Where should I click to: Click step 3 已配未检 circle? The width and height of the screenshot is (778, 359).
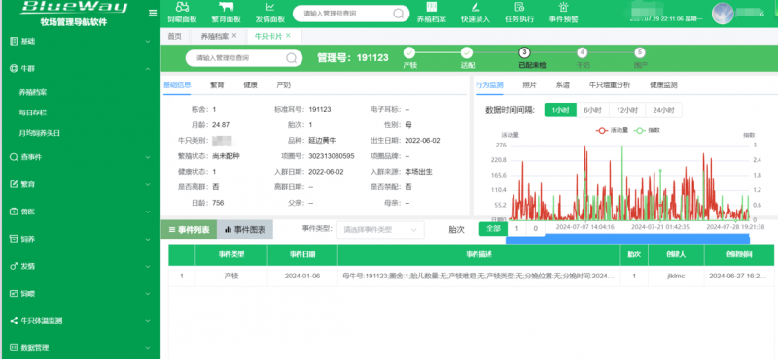coord(525,53)
